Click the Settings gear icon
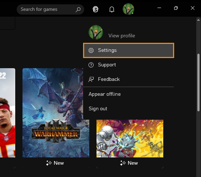The image size is (201, 177). point(91,50)
